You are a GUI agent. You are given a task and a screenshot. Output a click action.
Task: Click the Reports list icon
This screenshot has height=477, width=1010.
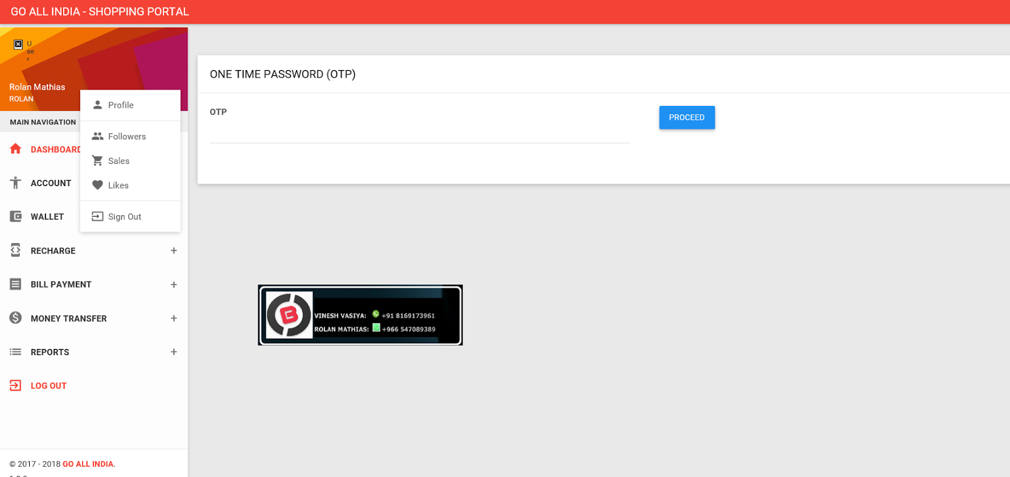click(16, 352)
